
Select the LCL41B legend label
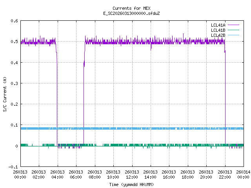click(x=218, y=30)
